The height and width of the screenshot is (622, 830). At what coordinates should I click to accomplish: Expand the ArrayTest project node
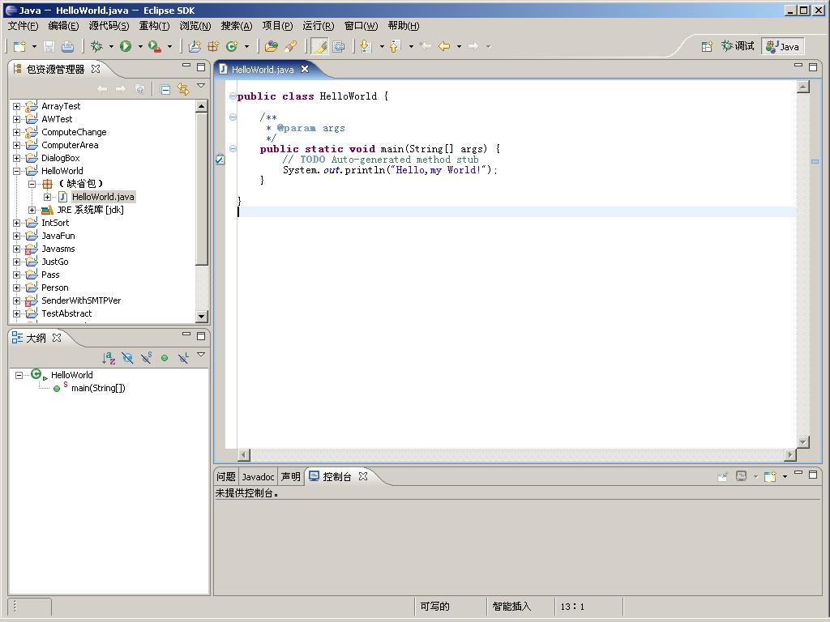16,106
